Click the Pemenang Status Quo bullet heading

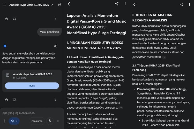pos(162,91)
